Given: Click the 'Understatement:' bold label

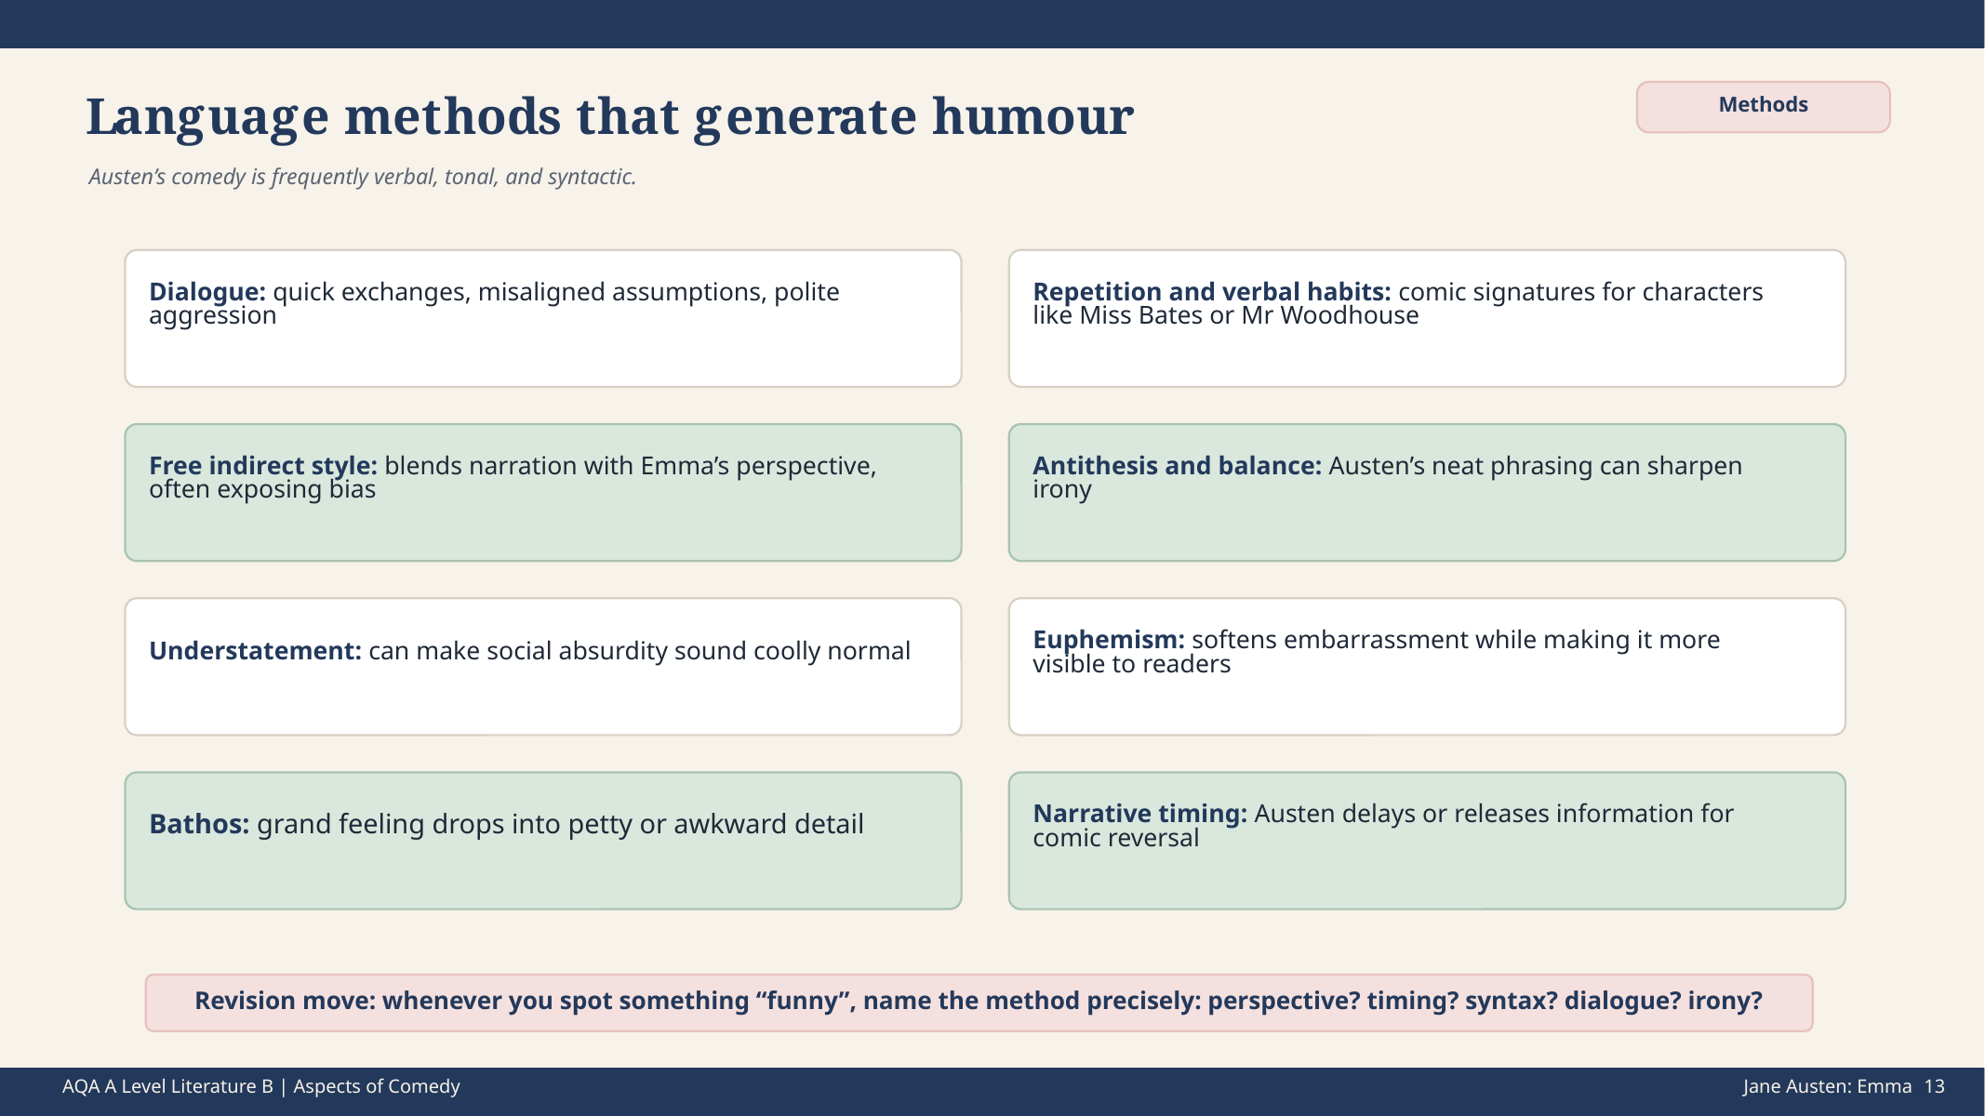Looking at the screenshot, I should pos(255,650).
